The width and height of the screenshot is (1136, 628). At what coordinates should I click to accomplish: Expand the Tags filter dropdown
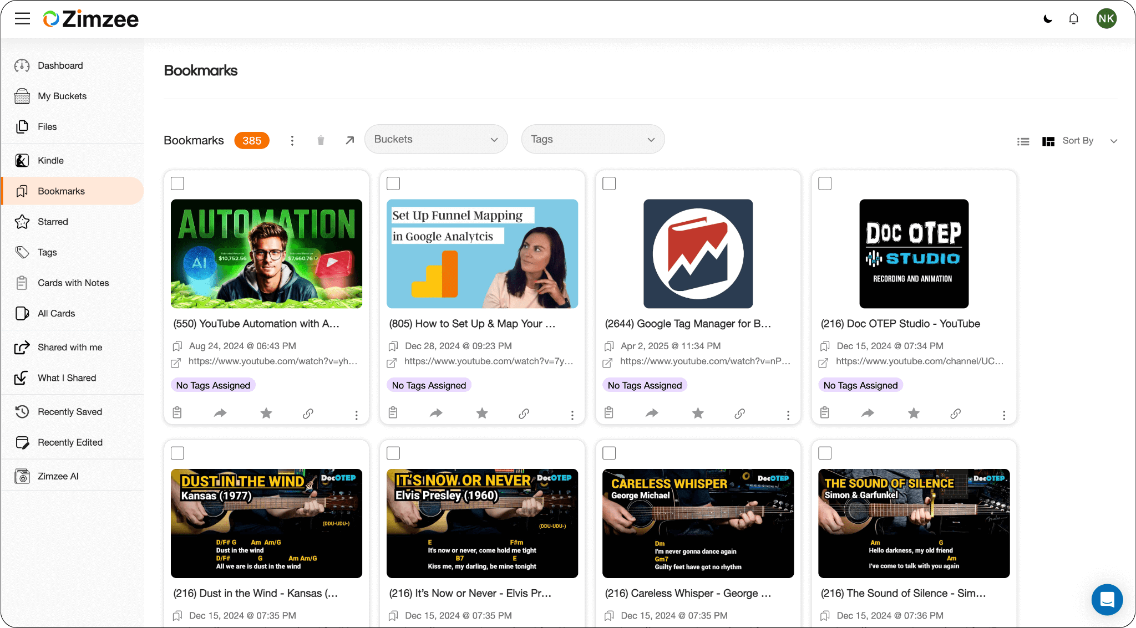point(593,139)
